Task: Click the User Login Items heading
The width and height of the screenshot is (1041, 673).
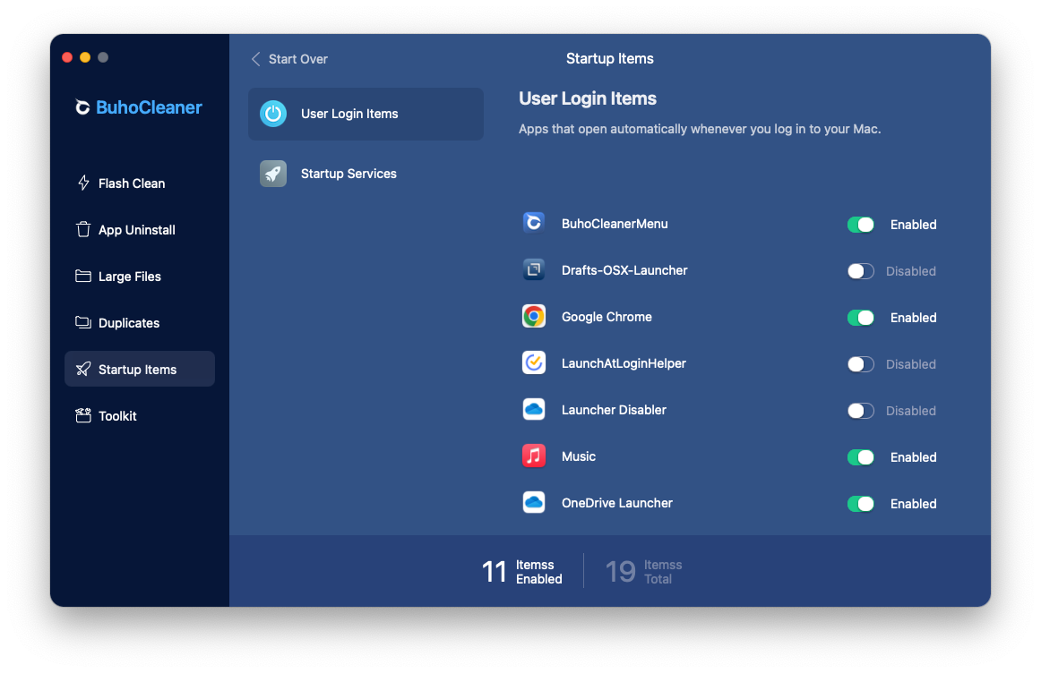Action: click(588, 98)
